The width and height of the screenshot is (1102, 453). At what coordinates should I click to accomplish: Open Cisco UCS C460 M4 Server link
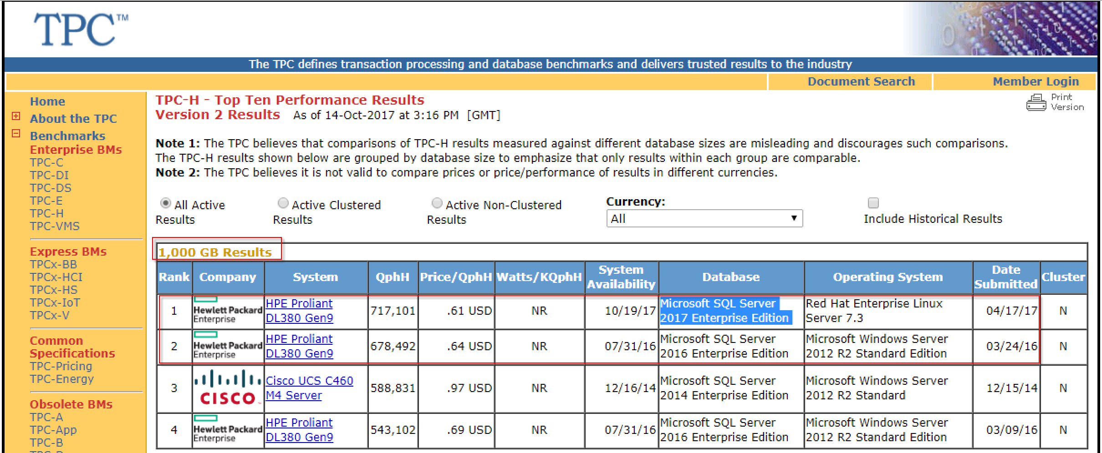[x=309, y=388]
